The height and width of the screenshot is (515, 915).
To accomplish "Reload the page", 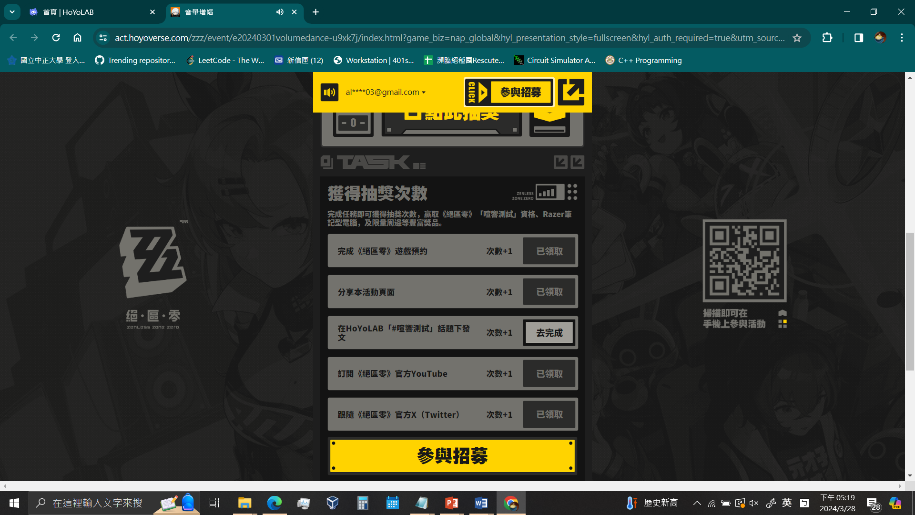I will tap(56, 38).
